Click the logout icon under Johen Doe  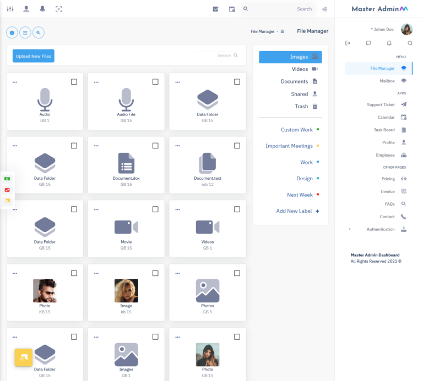click(348, 43)
